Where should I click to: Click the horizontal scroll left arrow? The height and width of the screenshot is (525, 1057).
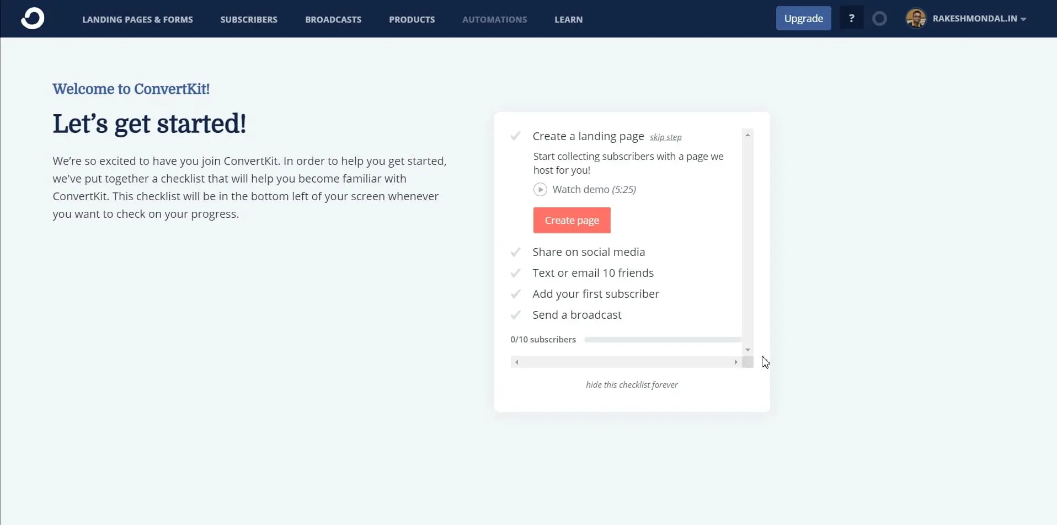point(516,362)
